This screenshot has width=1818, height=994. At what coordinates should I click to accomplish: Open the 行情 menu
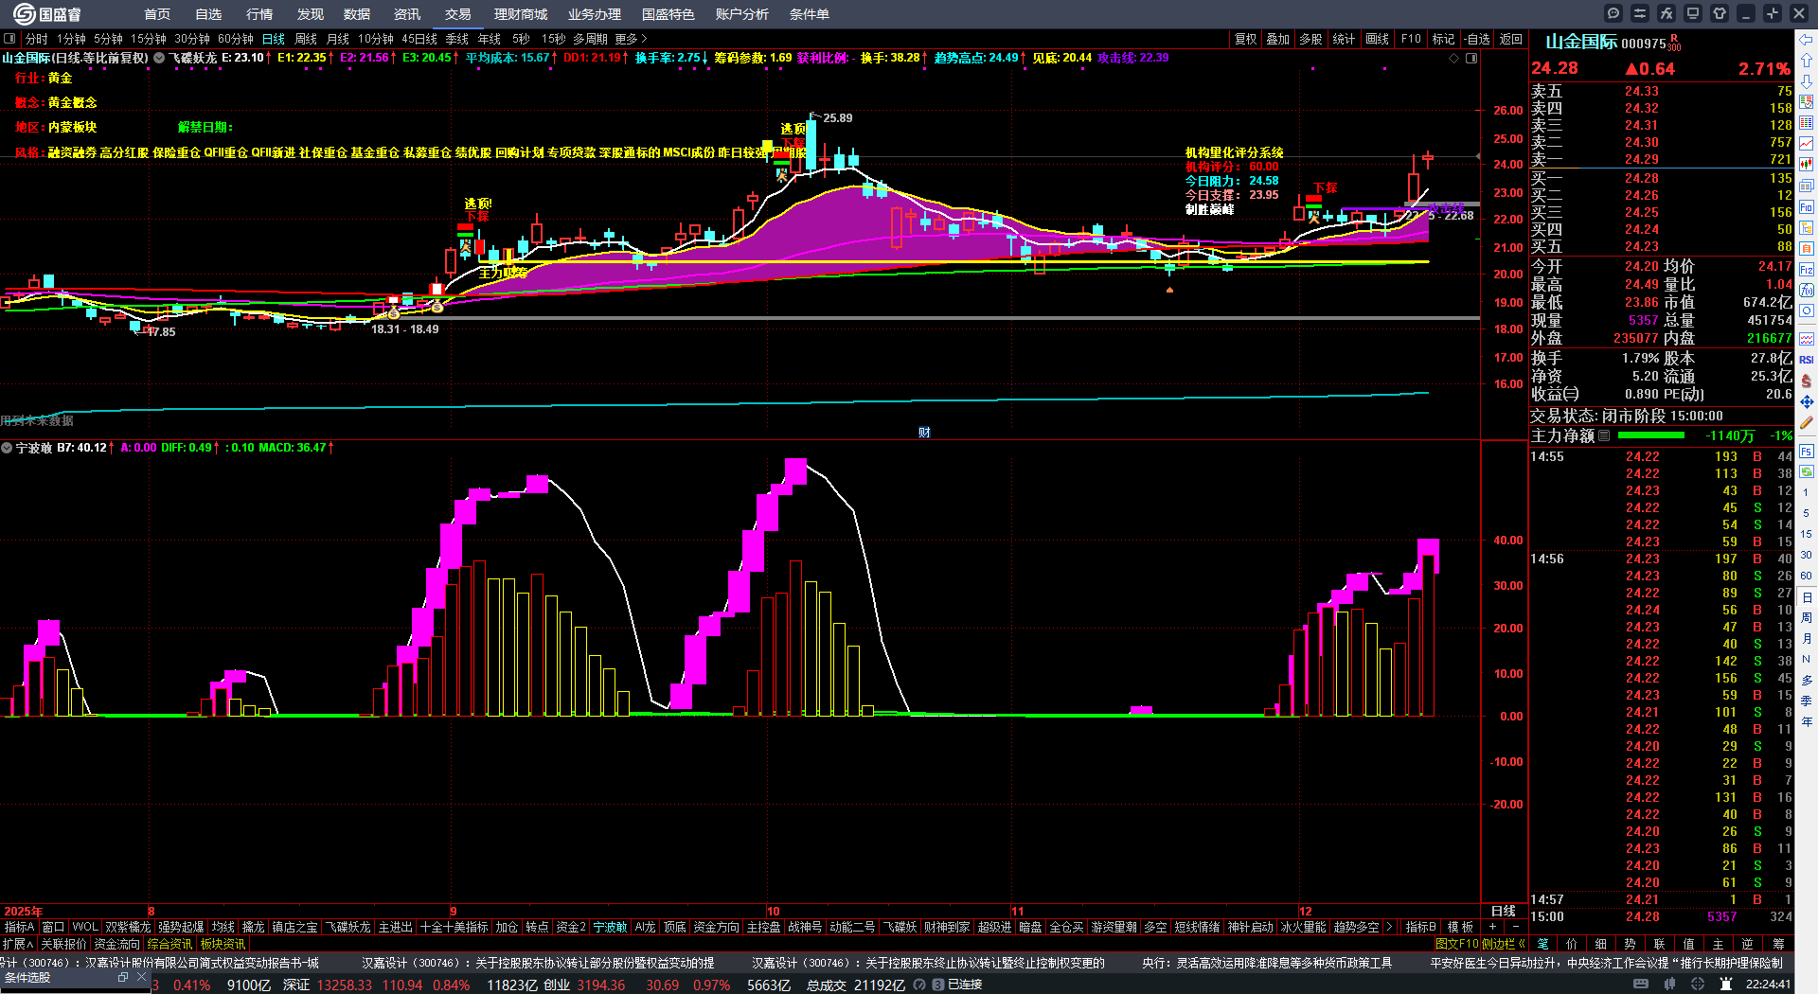pos(259,14)
